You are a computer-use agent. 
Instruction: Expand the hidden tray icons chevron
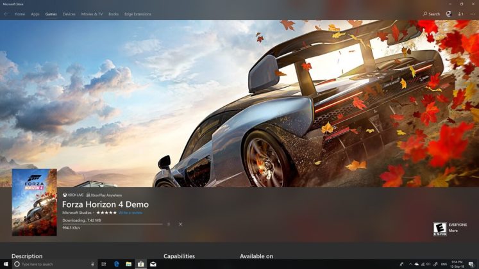pos(410,264)
